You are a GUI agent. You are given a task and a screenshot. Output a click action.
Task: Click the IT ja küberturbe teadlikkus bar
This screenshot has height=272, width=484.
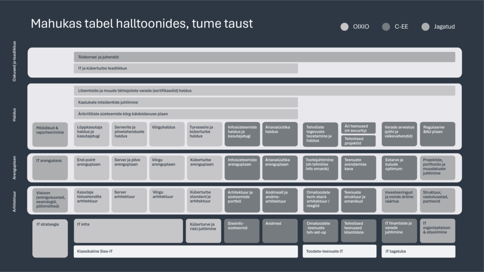(x=186, y=68)
